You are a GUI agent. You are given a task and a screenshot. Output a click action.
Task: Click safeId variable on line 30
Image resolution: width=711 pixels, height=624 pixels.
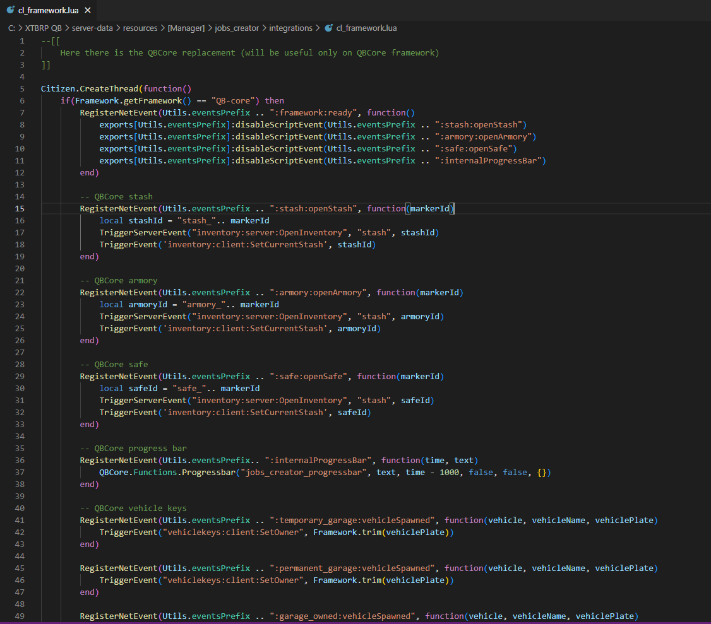(143, 389)
